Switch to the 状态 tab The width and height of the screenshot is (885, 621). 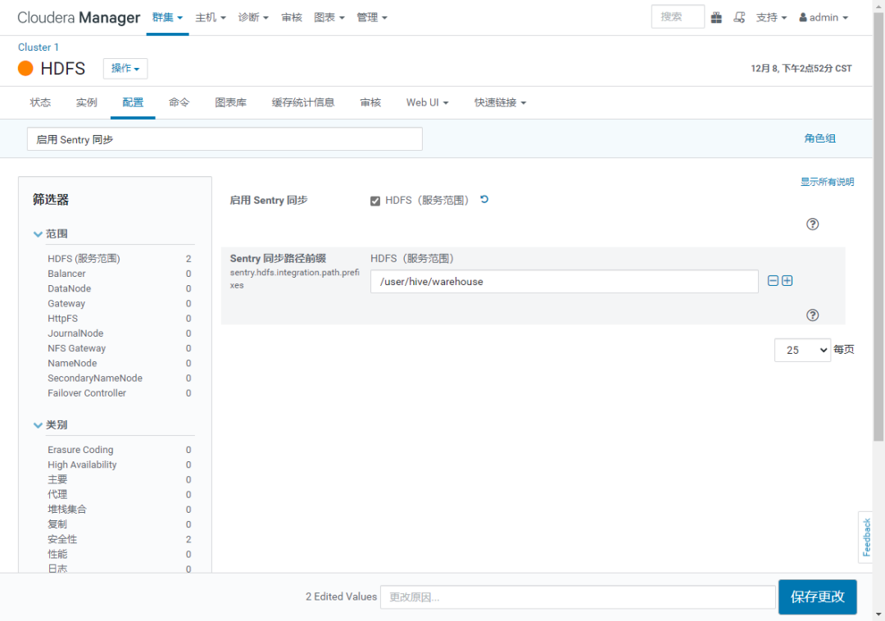click(x=40, y=102)
